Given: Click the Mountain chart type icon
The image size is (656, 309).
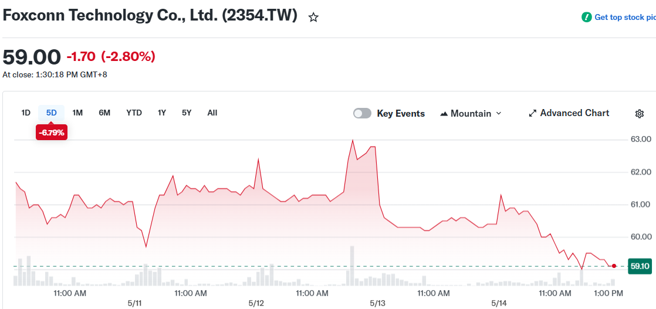Looking at the screenshot, I should click(444, 114).
